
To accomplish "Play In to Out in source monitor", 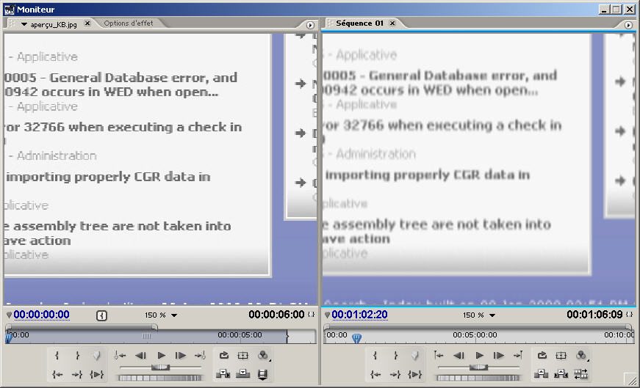I will 97,374.
